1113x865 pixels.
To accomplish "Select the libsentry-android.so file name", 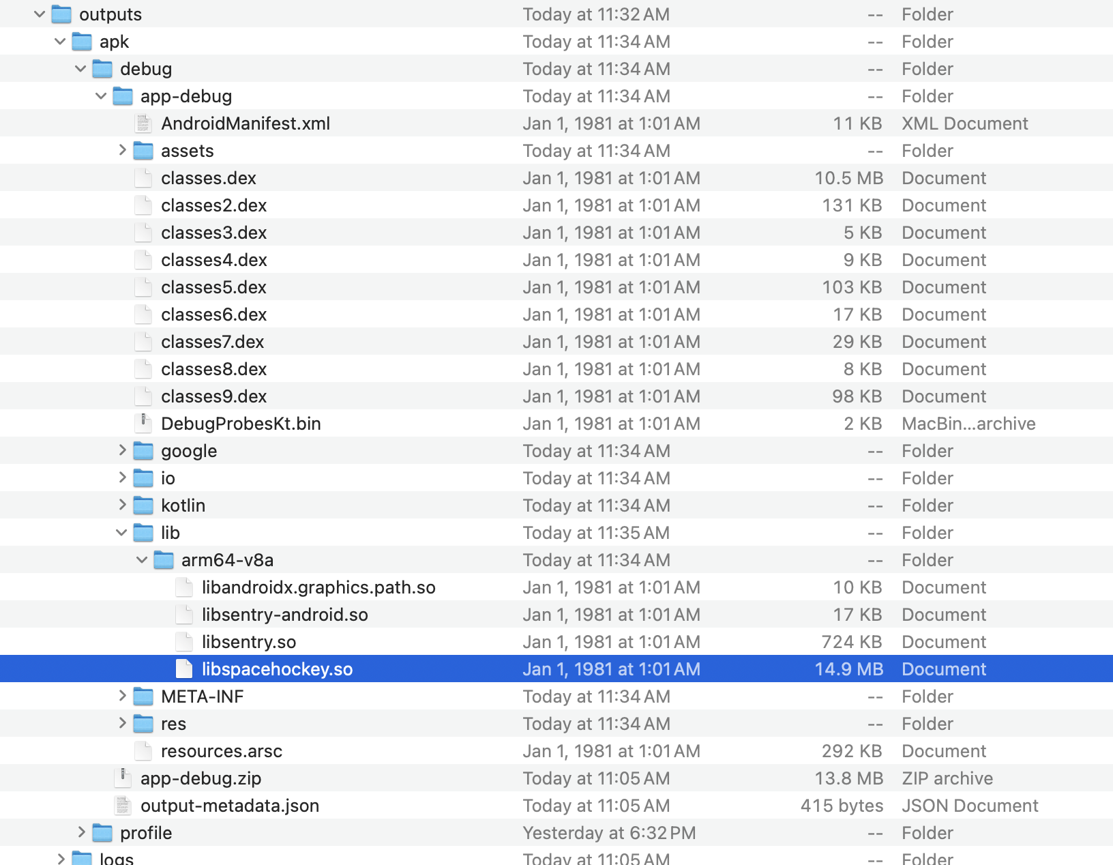I will coord(284,615).
